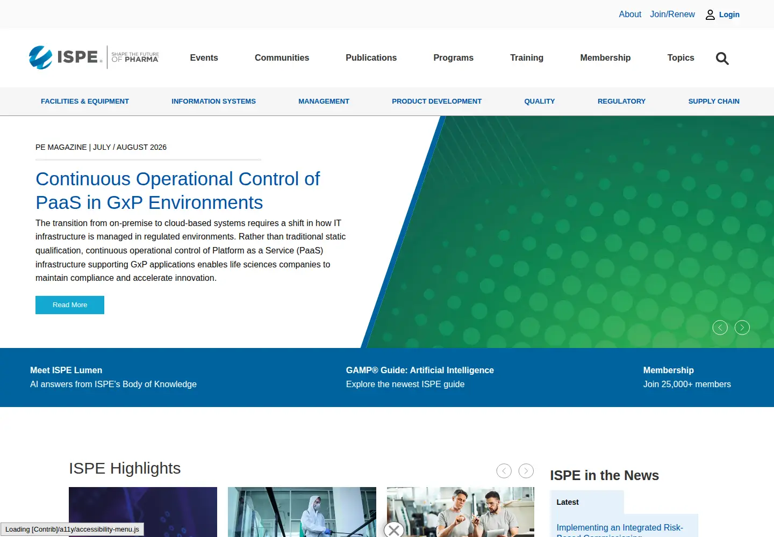Select Facilities & Equipment topic

point(85,101)
